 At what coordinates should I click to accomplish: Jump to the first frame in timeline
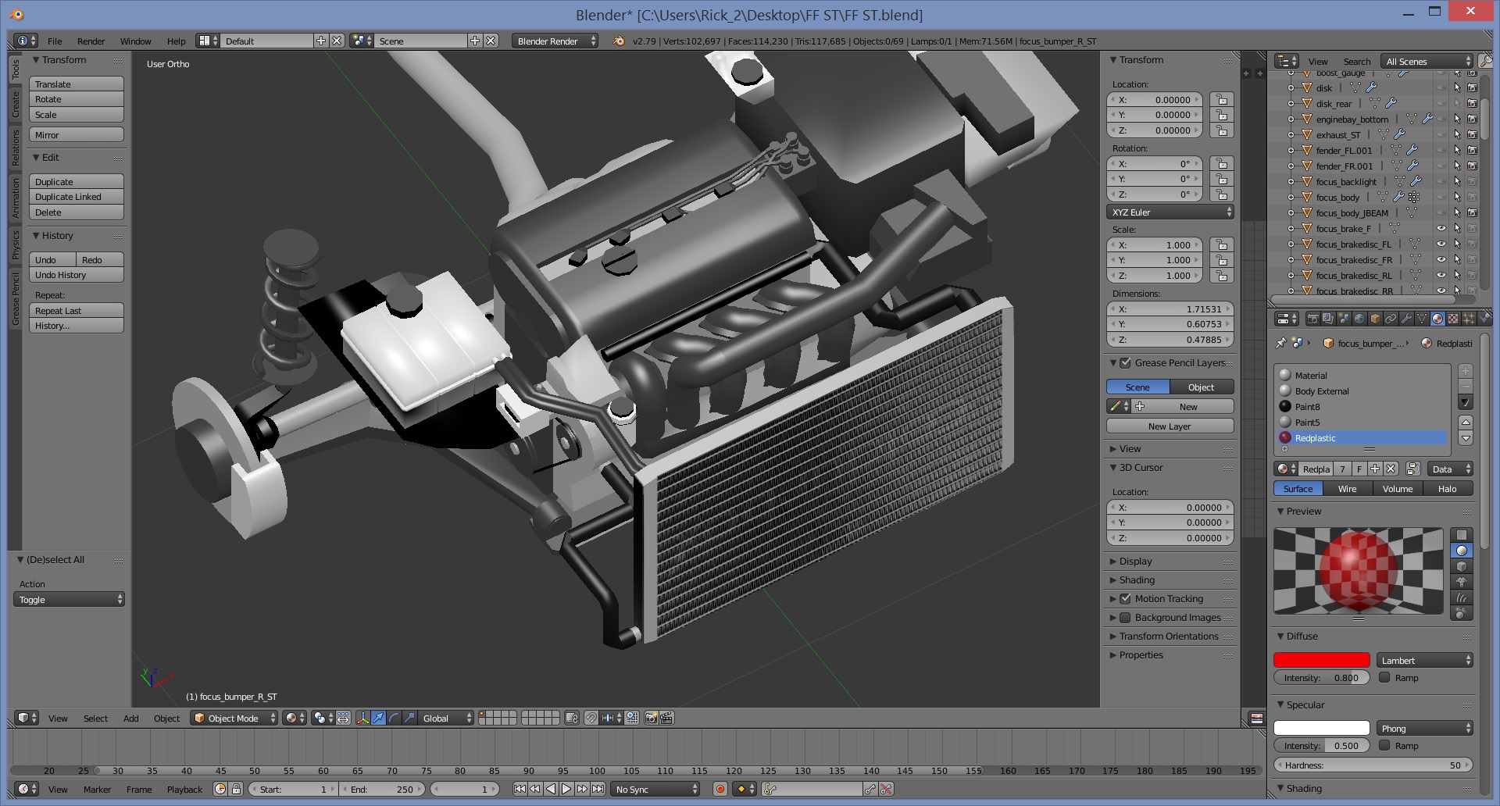pyautogui.click(x=520, y=789)
